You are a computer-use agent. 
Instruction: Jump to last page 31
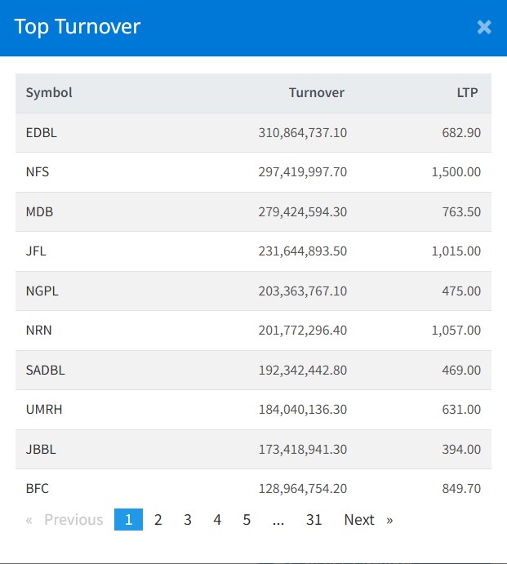tap(314, 520)
